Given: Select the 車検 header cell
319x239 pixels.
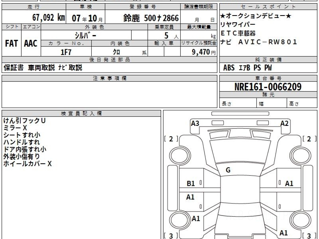Looking at the screenshot, I should [x=85, y=7].
